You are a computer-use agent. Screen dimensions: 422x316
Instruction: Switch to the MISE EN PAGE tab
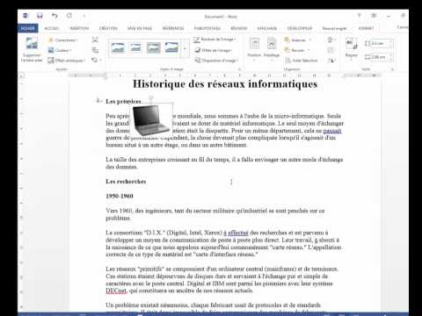[x=140, y=28]
